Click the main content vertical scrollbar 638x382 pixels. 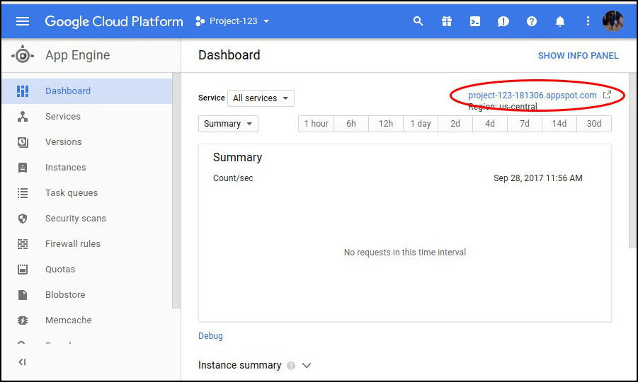(x=633, y=160)
